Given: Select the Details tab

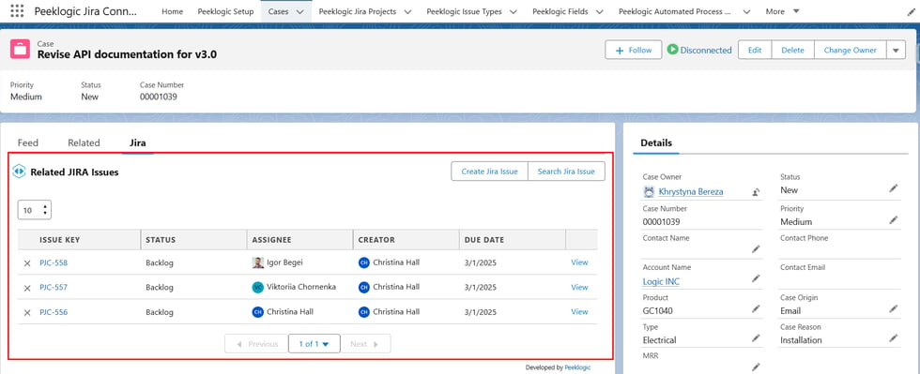Looking at the screenshot, I should (656, 142).
